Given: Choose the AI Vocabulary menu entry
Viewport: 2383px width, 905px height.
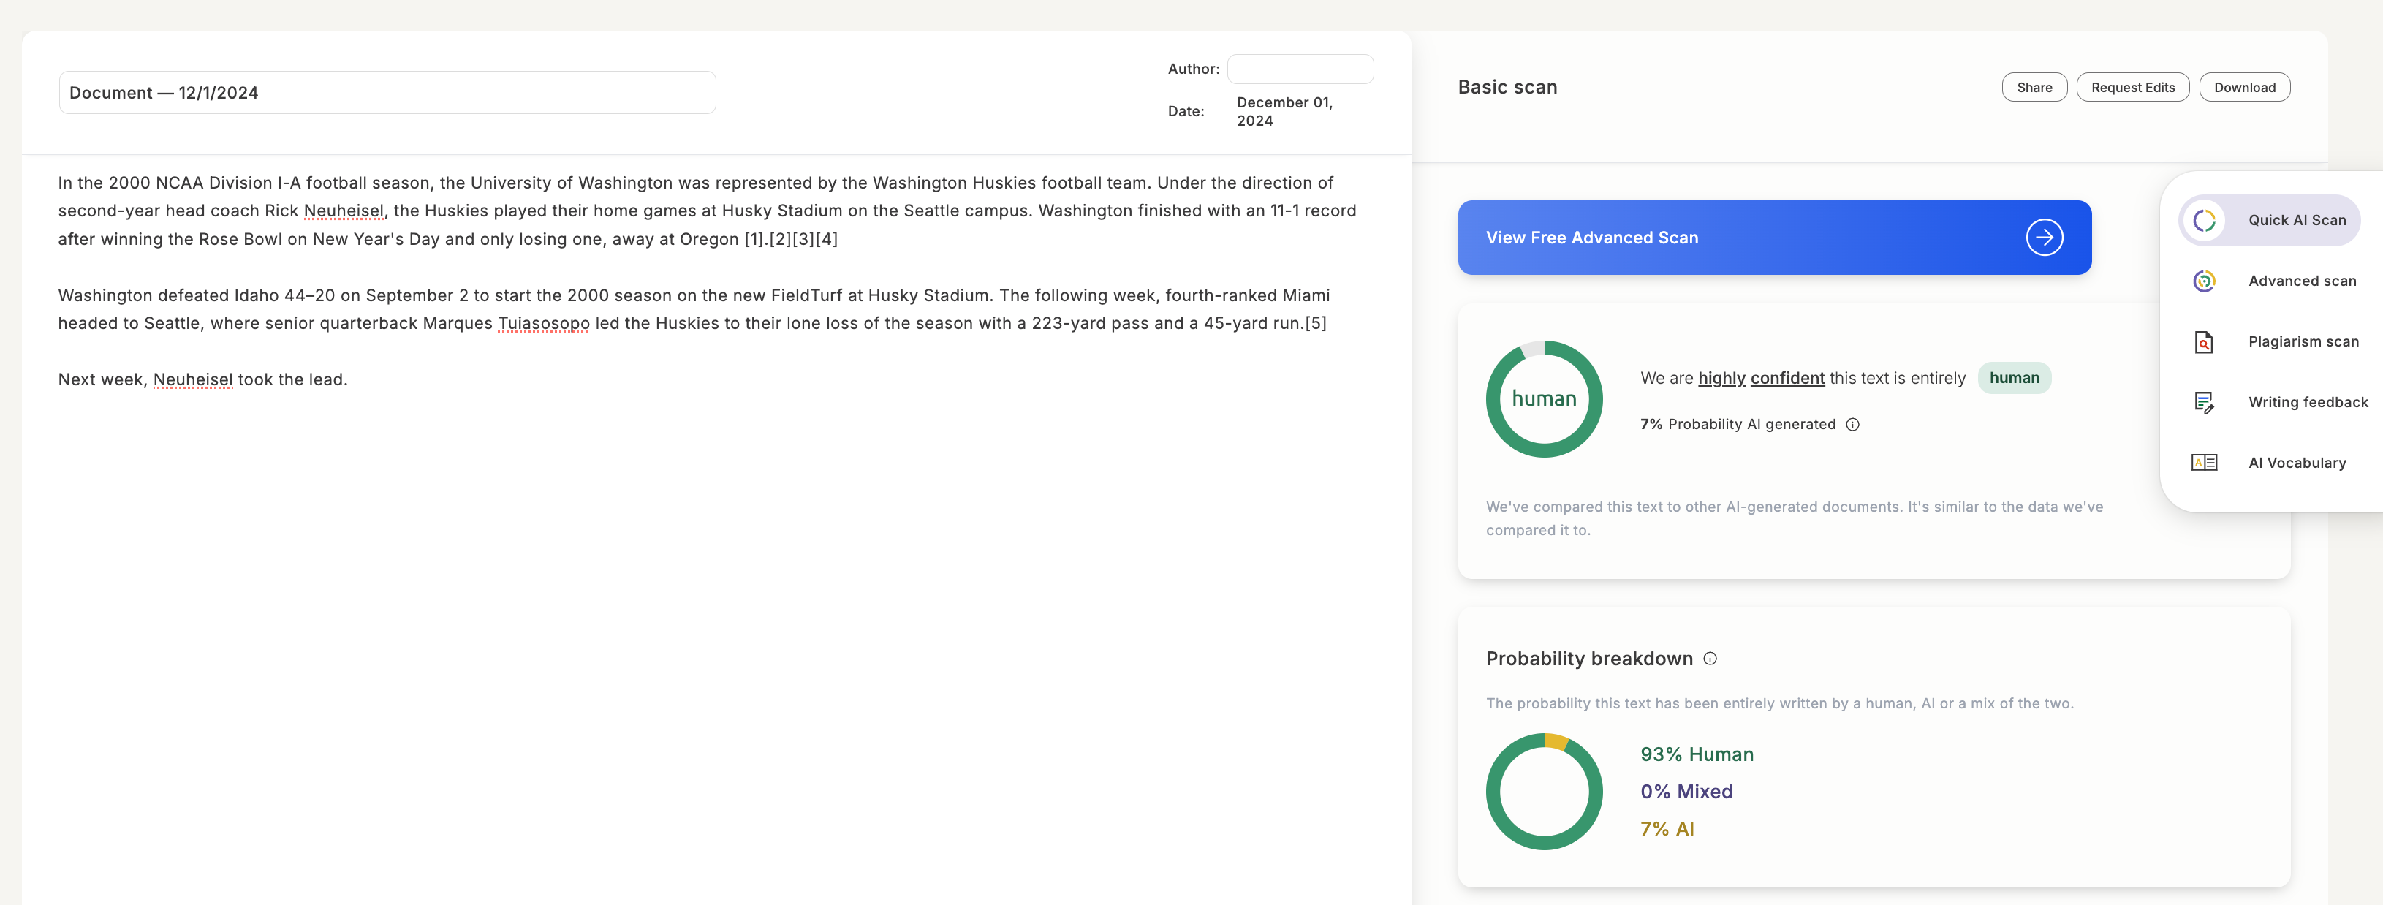Looking at the screenshot, I should click(x=2296, y=463).
